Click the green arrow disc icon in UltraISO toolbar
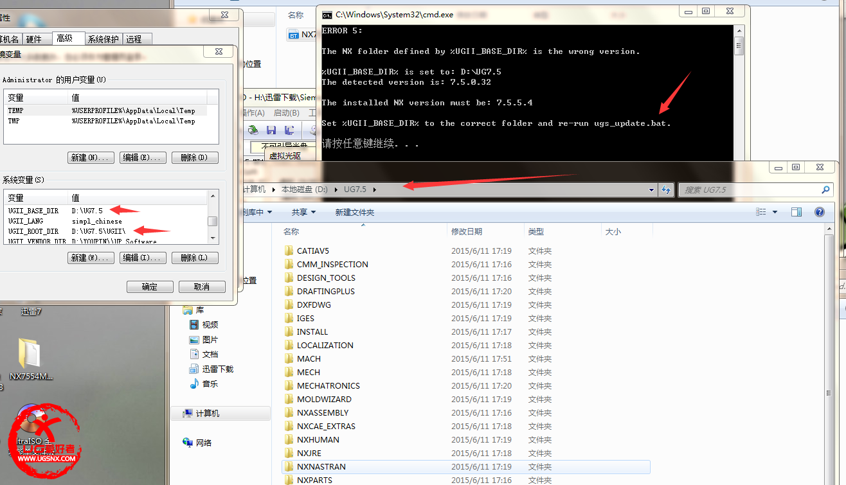This screenshot has width=846, height=485. click(x=253, y=130)
